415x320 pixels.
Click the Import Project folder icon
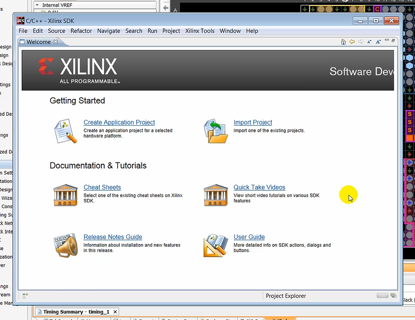[215, 130]
